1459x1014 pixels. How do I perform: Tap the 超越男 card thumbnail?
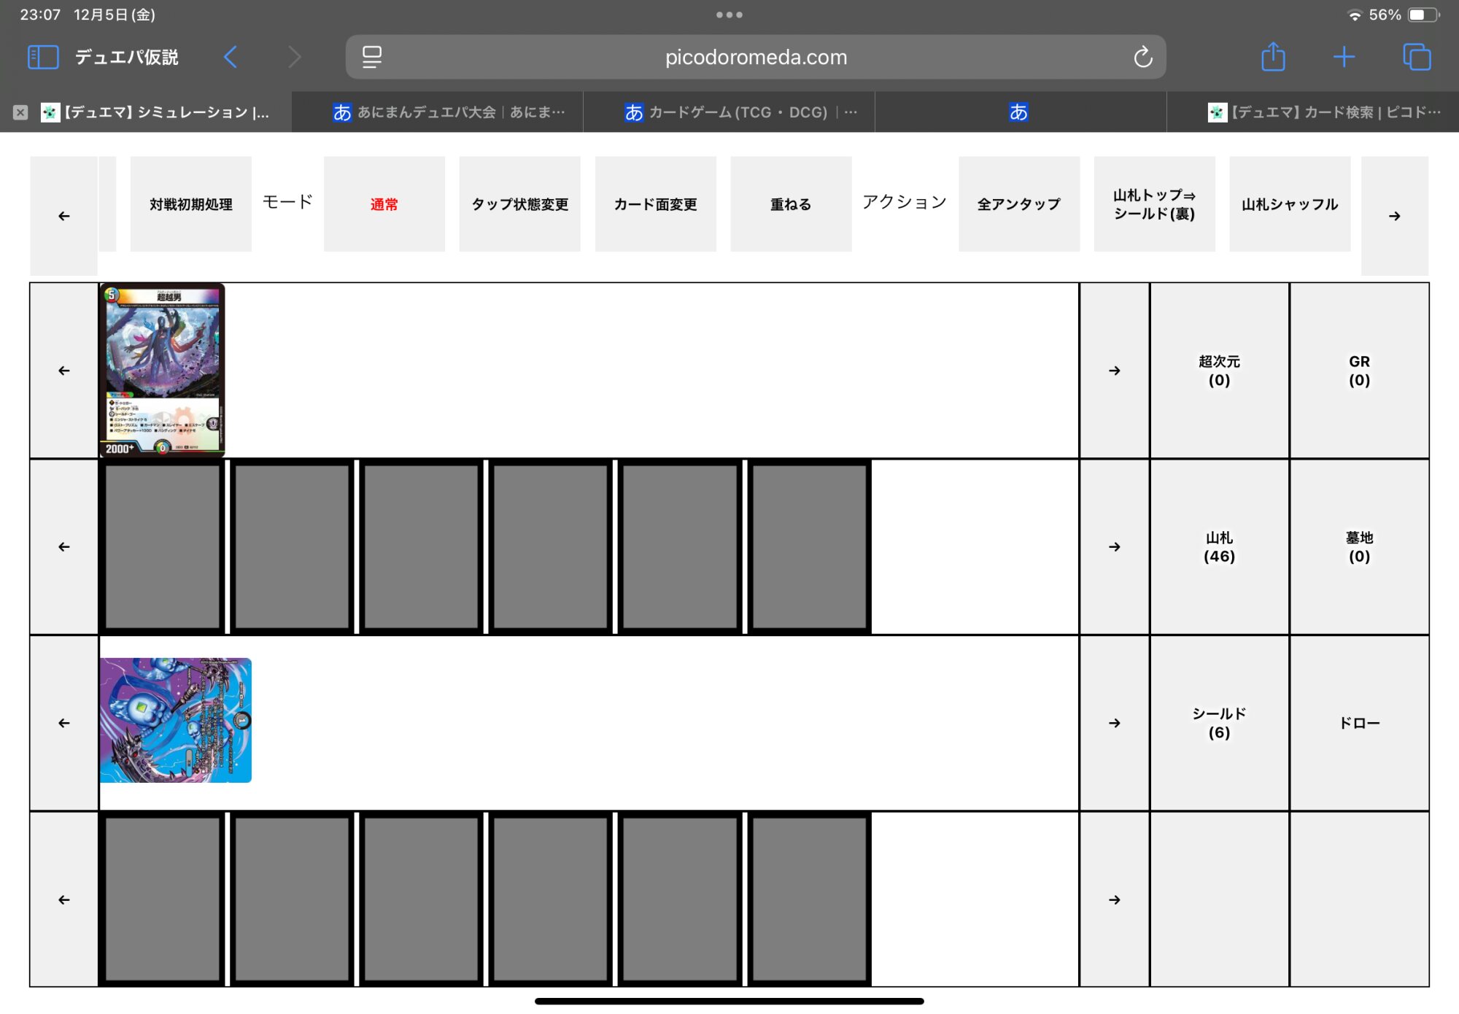click(x=162, y=370)
